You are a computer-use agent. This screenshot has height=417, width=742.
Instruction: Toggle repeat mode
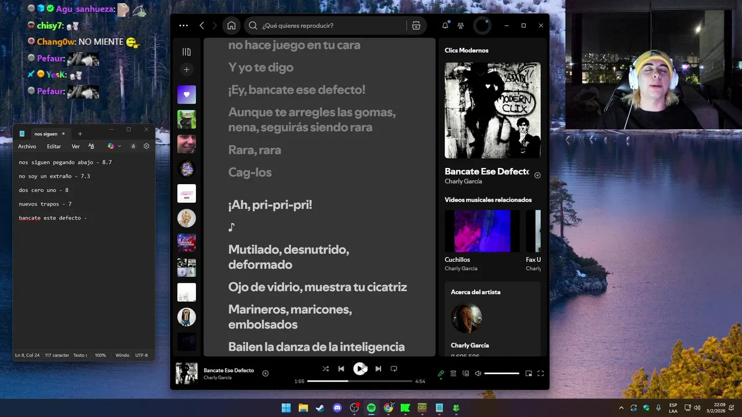[394, 369]
